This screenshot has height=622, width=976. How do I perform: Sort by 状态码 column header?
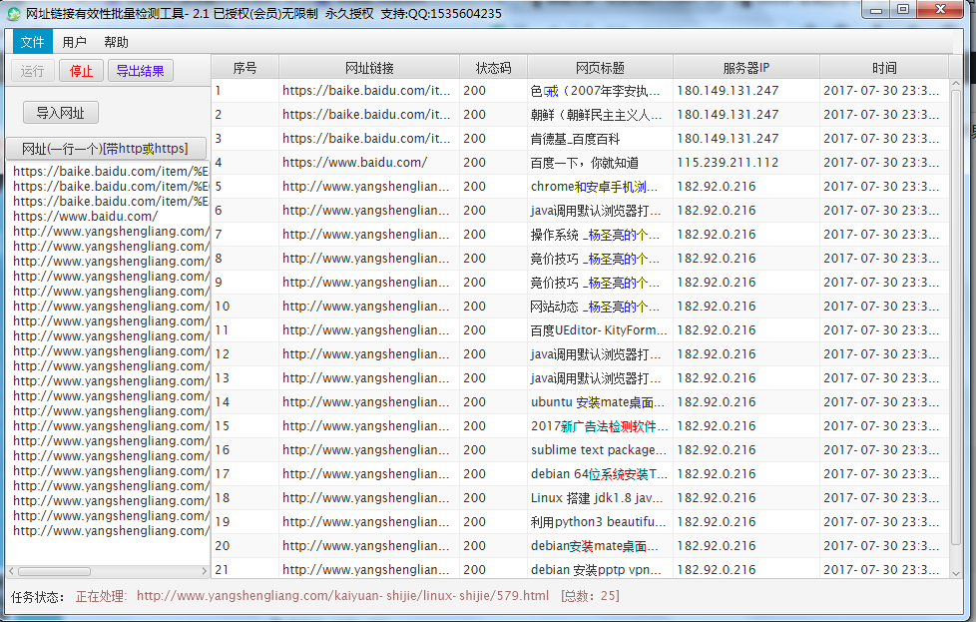point(493,68)
